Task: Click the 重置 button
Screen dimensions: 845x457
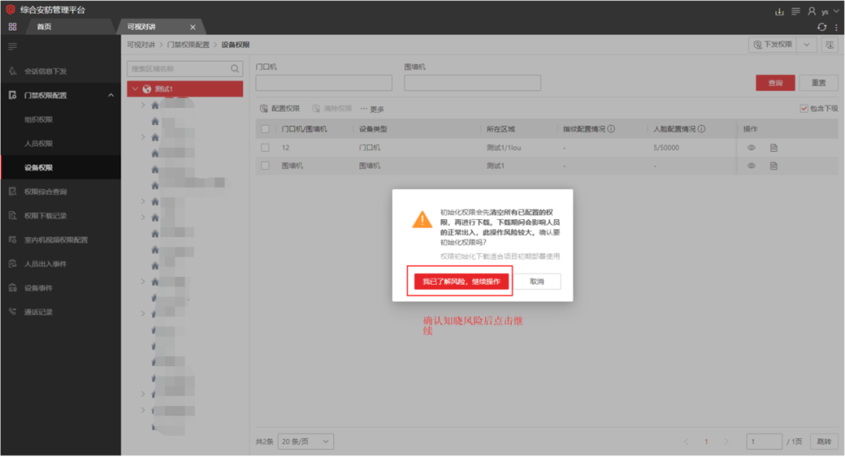Action: [x=818, y=83]
